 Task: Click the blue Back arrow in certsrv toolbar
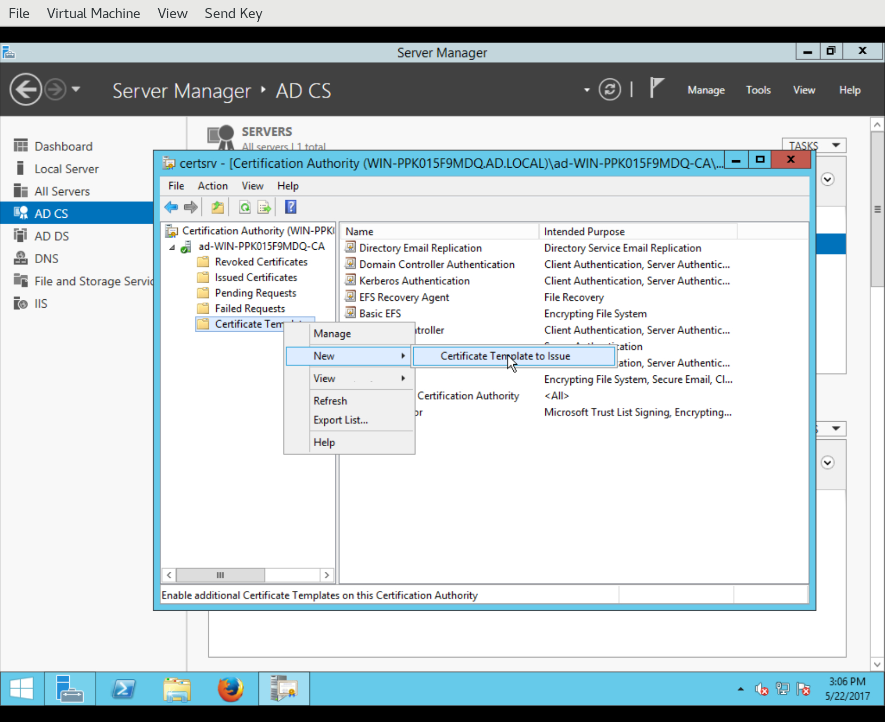click(x=171, y=207)
